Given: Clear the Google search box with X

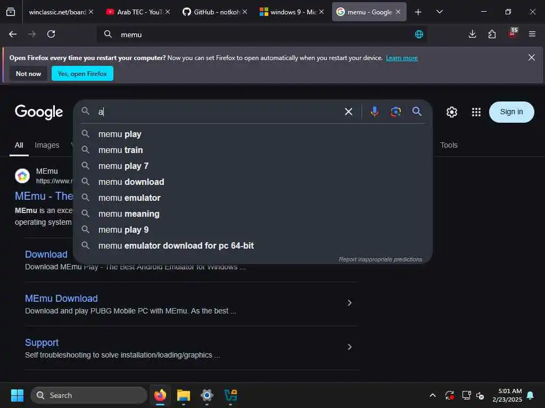Looking at the screenshot, I should (348, 112).
